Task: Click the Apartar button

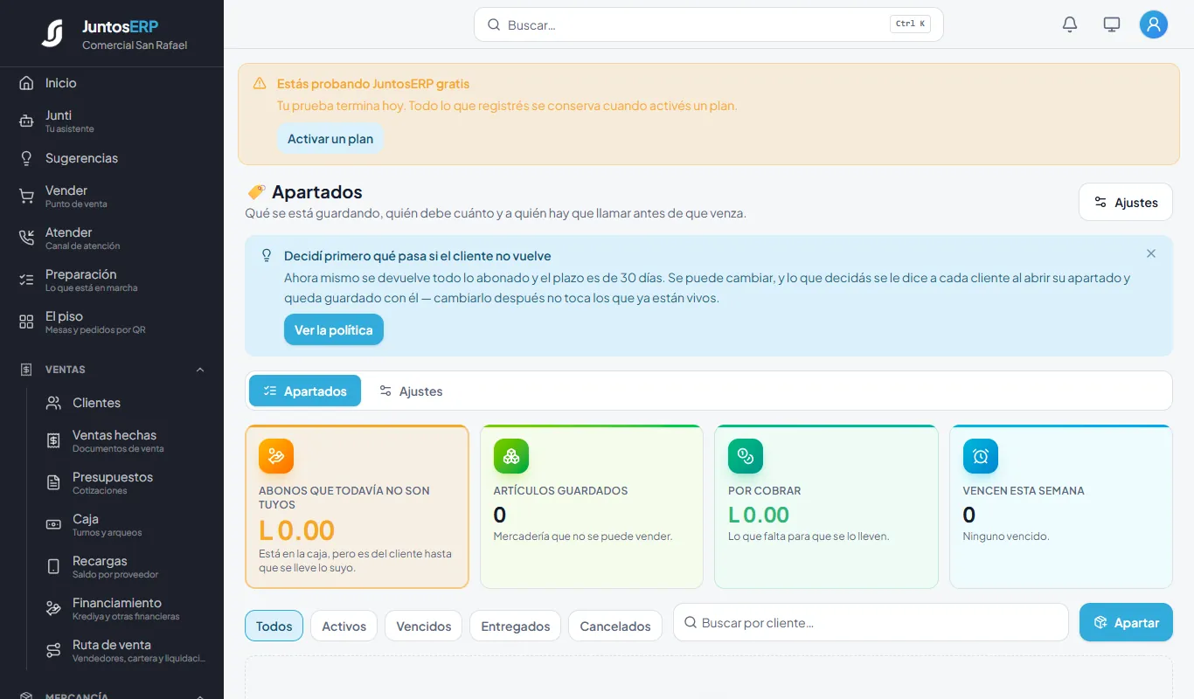Action: tap(1126, 622)
